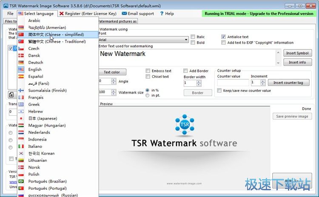Click the Hungarian flag icon
Image resolution: width=319 pixels, height=197 pixels.
point(21,125)
